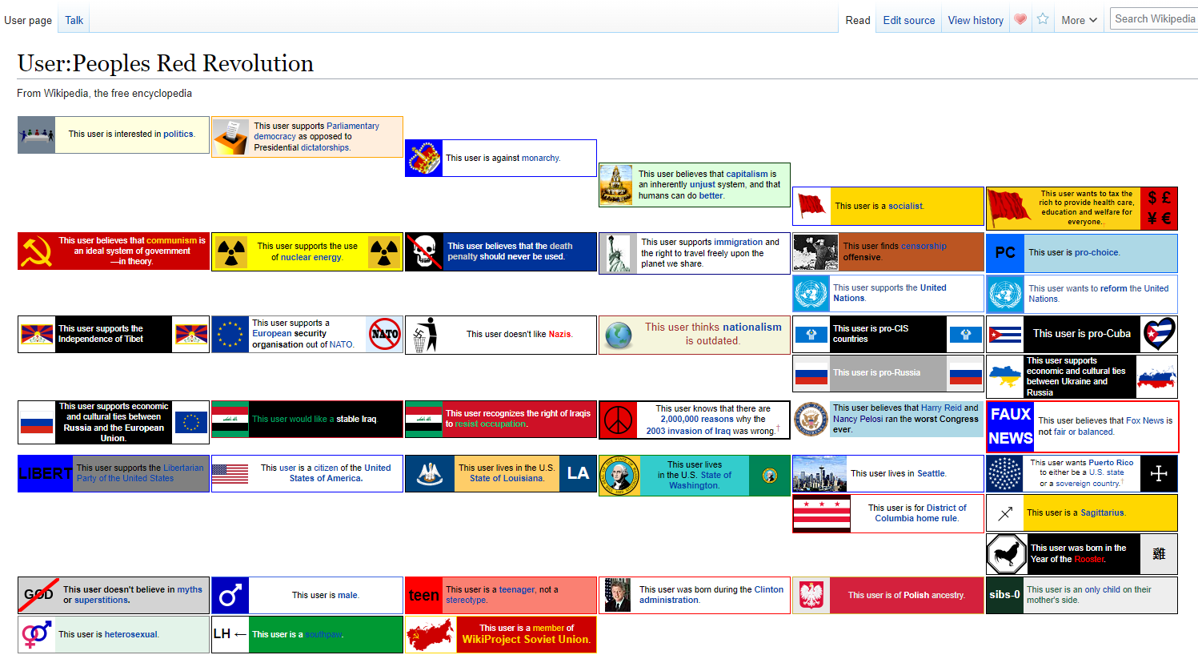This screenshot has height=659, width=1198.
Task: Click the rooster icon
Action: (x=1006, y=554)
